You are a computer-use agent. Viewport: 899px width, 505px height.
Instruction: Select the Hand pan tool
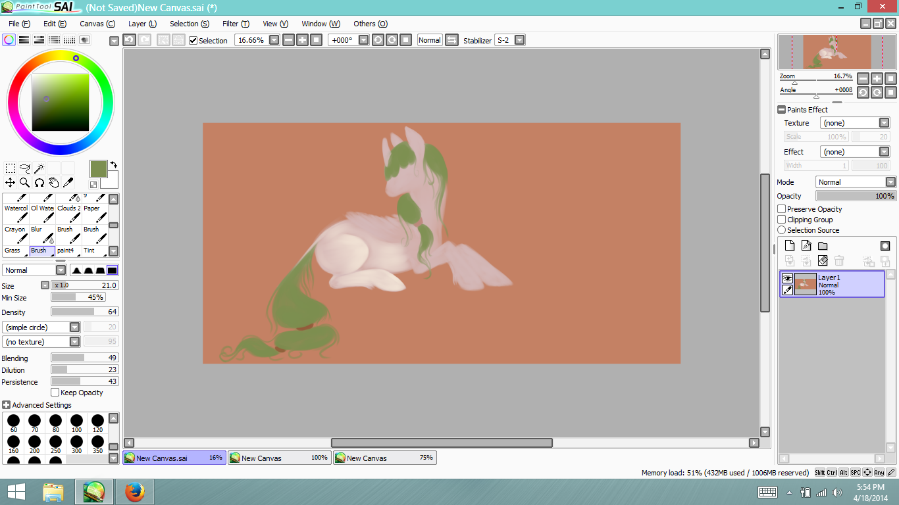point(53,183)
